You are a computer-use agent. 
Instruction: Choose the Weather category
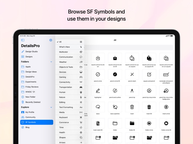tap(70, 62)
